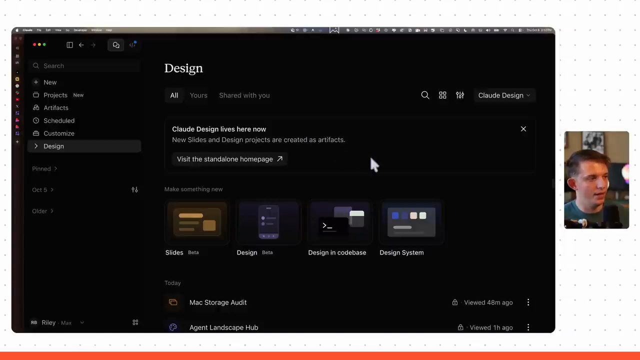This screenshot has height=360, width=640.
Task: Click lock icon on Agent Landscape Hub row
Action: 460,327
